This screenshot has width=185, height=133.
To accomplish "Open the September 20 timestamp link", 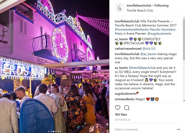I will pyautogui.click(x=123, y=120).
